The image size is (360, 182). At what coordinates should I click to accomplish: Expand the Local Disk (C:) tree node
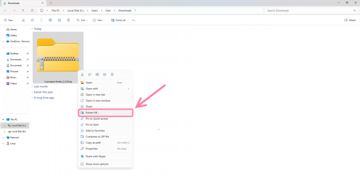click(x=5, y=125)
